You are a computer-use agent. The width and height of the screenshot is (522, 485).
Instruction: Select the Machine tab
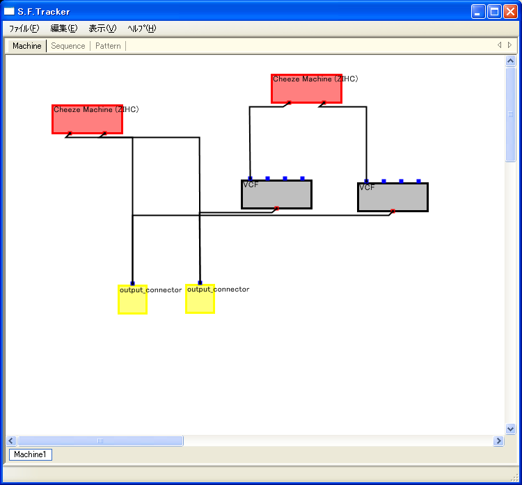coord(27,46)
